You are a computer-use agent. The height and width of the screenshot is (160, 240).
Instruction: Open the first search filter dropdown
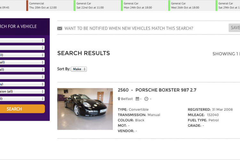22,40
